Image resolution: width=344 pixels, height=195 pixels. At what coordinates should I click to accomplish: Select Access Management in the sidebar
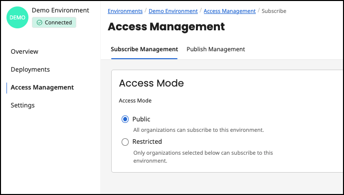(x=42, y=88)
